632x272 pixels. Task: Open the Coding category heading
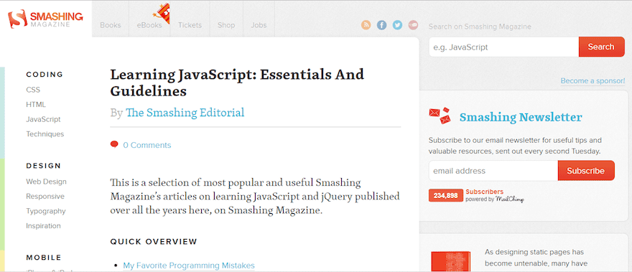click(x=45, y=75)
